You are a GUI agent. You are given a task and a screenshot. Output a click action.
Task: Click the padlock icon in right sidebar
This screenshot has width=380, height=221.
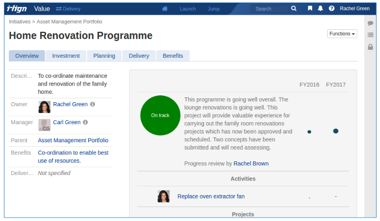coord(370,47)
